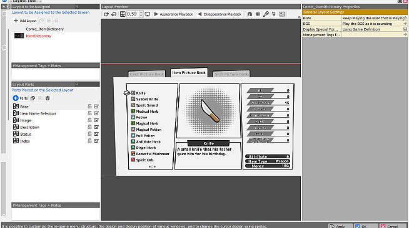409x228 pixels.
Task: Click the add Parts button
Action: [x=20, y=98]
